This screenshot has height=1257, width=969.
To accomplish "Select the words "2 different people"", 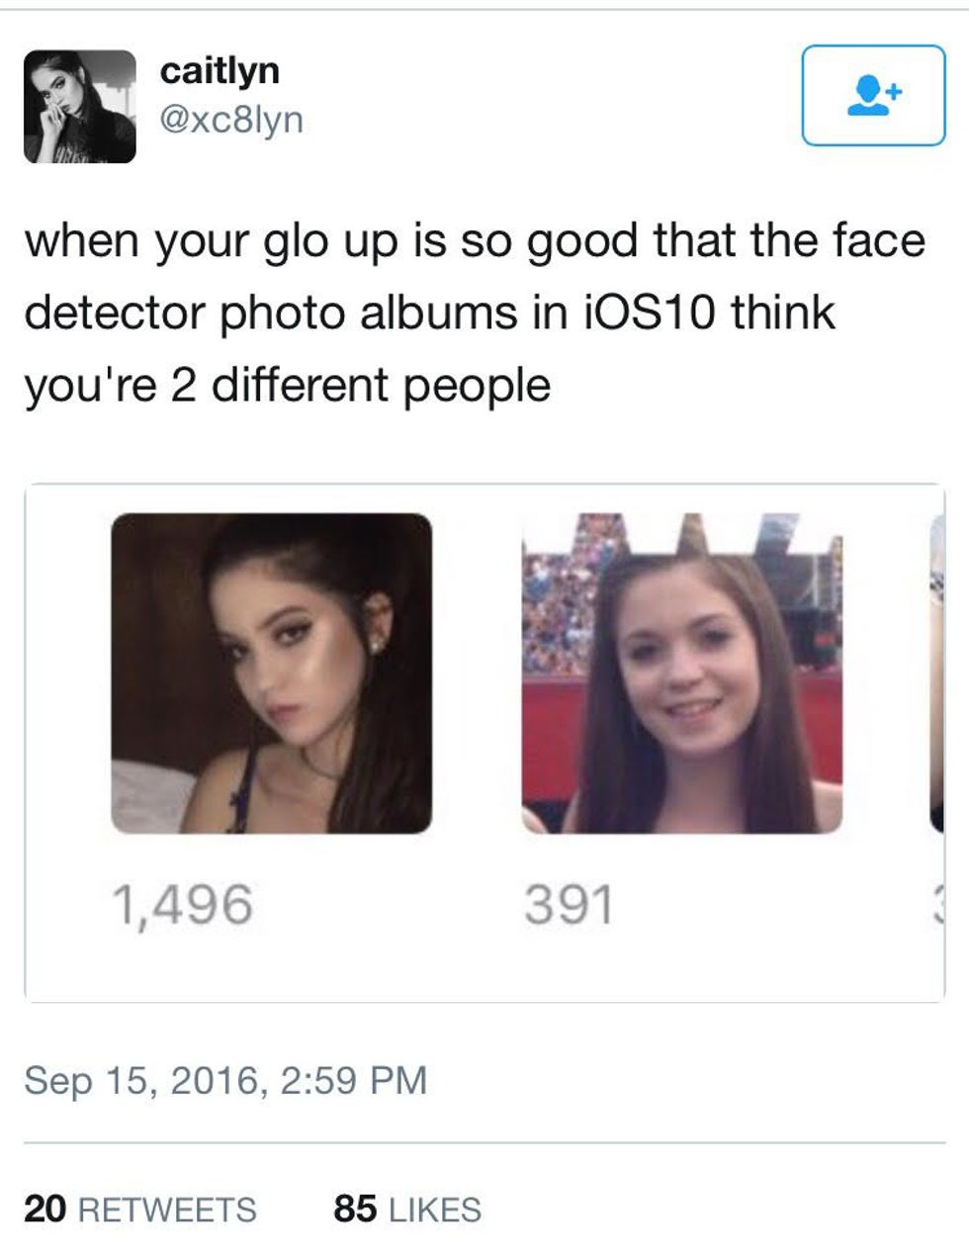I will click(361, 385).
